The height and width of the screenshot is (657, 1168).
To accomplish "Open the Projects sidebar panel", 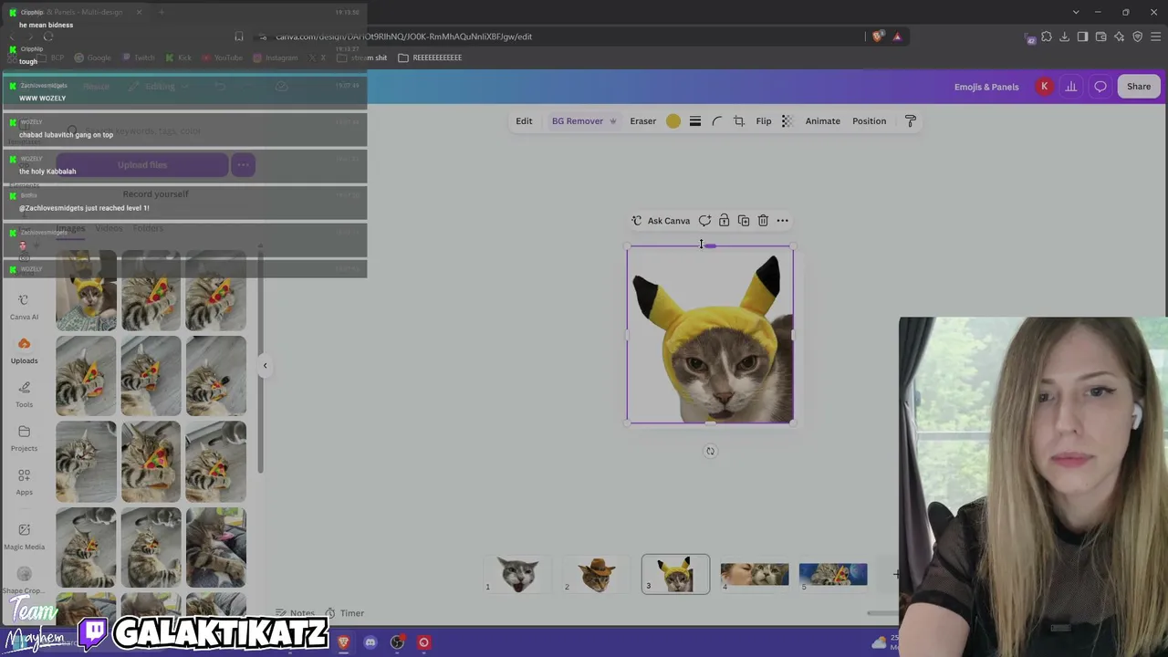I will [x=24, y=438].
